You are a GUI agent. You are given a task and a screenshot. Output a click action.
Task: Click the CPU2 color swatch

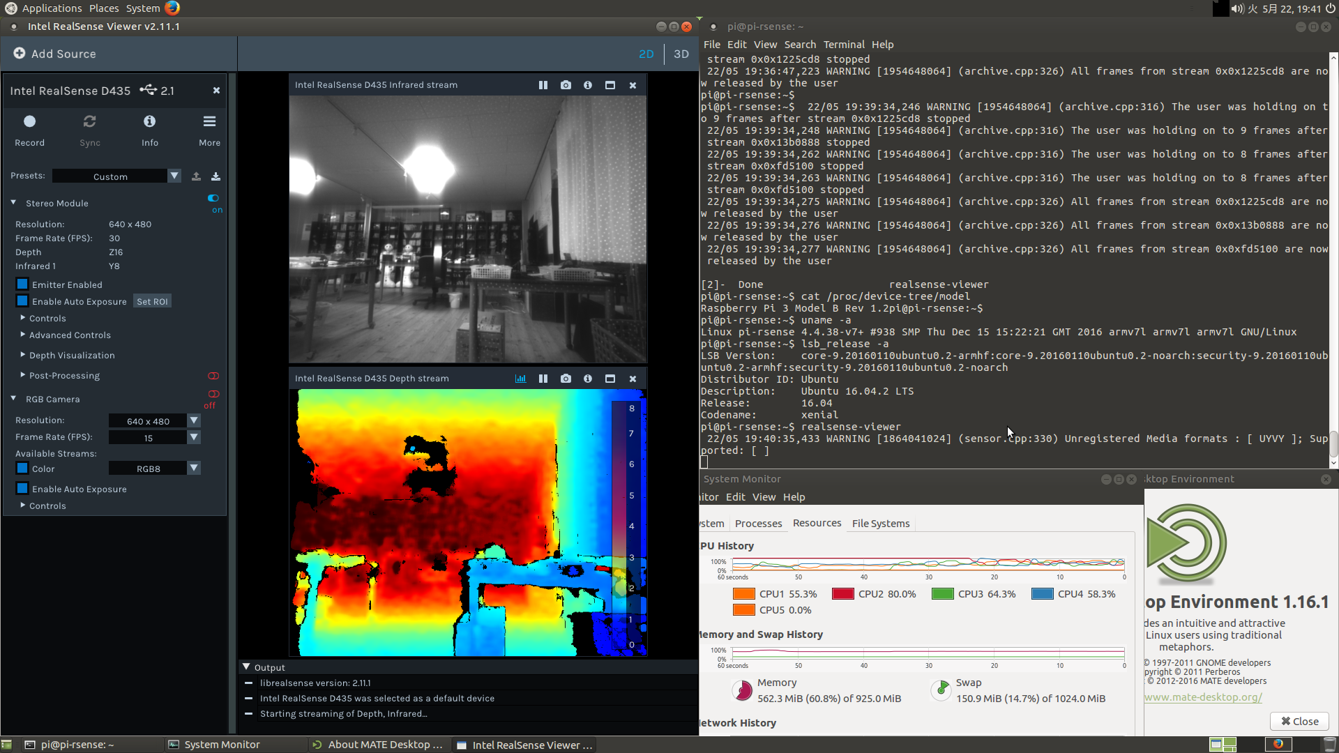pos(844,593)
